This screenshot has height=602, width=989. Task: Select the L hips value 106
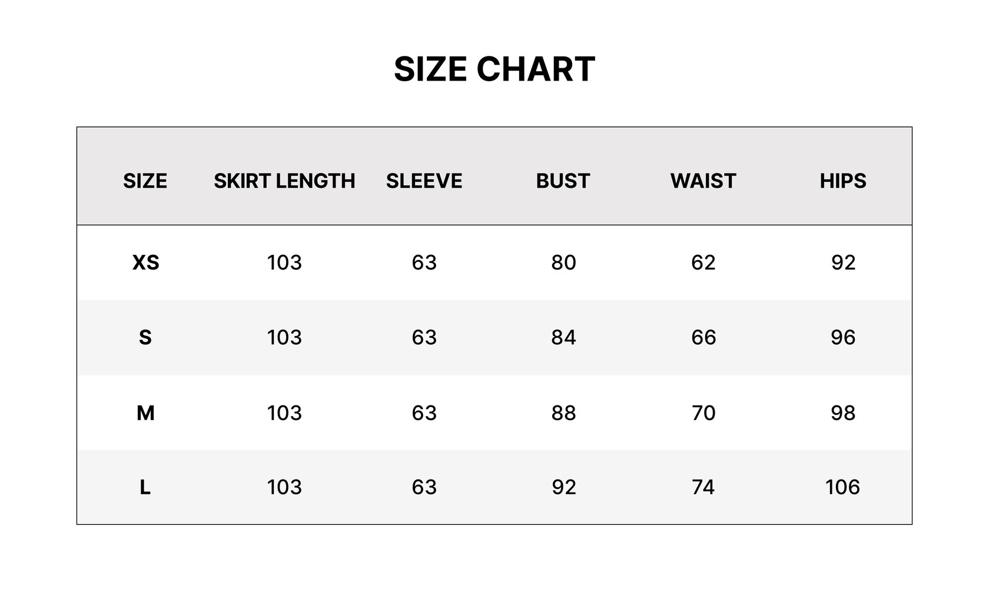842,487
